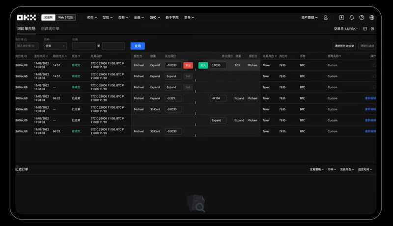Open the 交易策略 filter in history orders
Image resolution: width=393 pixels, height=226 pixels.
[x=316, y=169]
